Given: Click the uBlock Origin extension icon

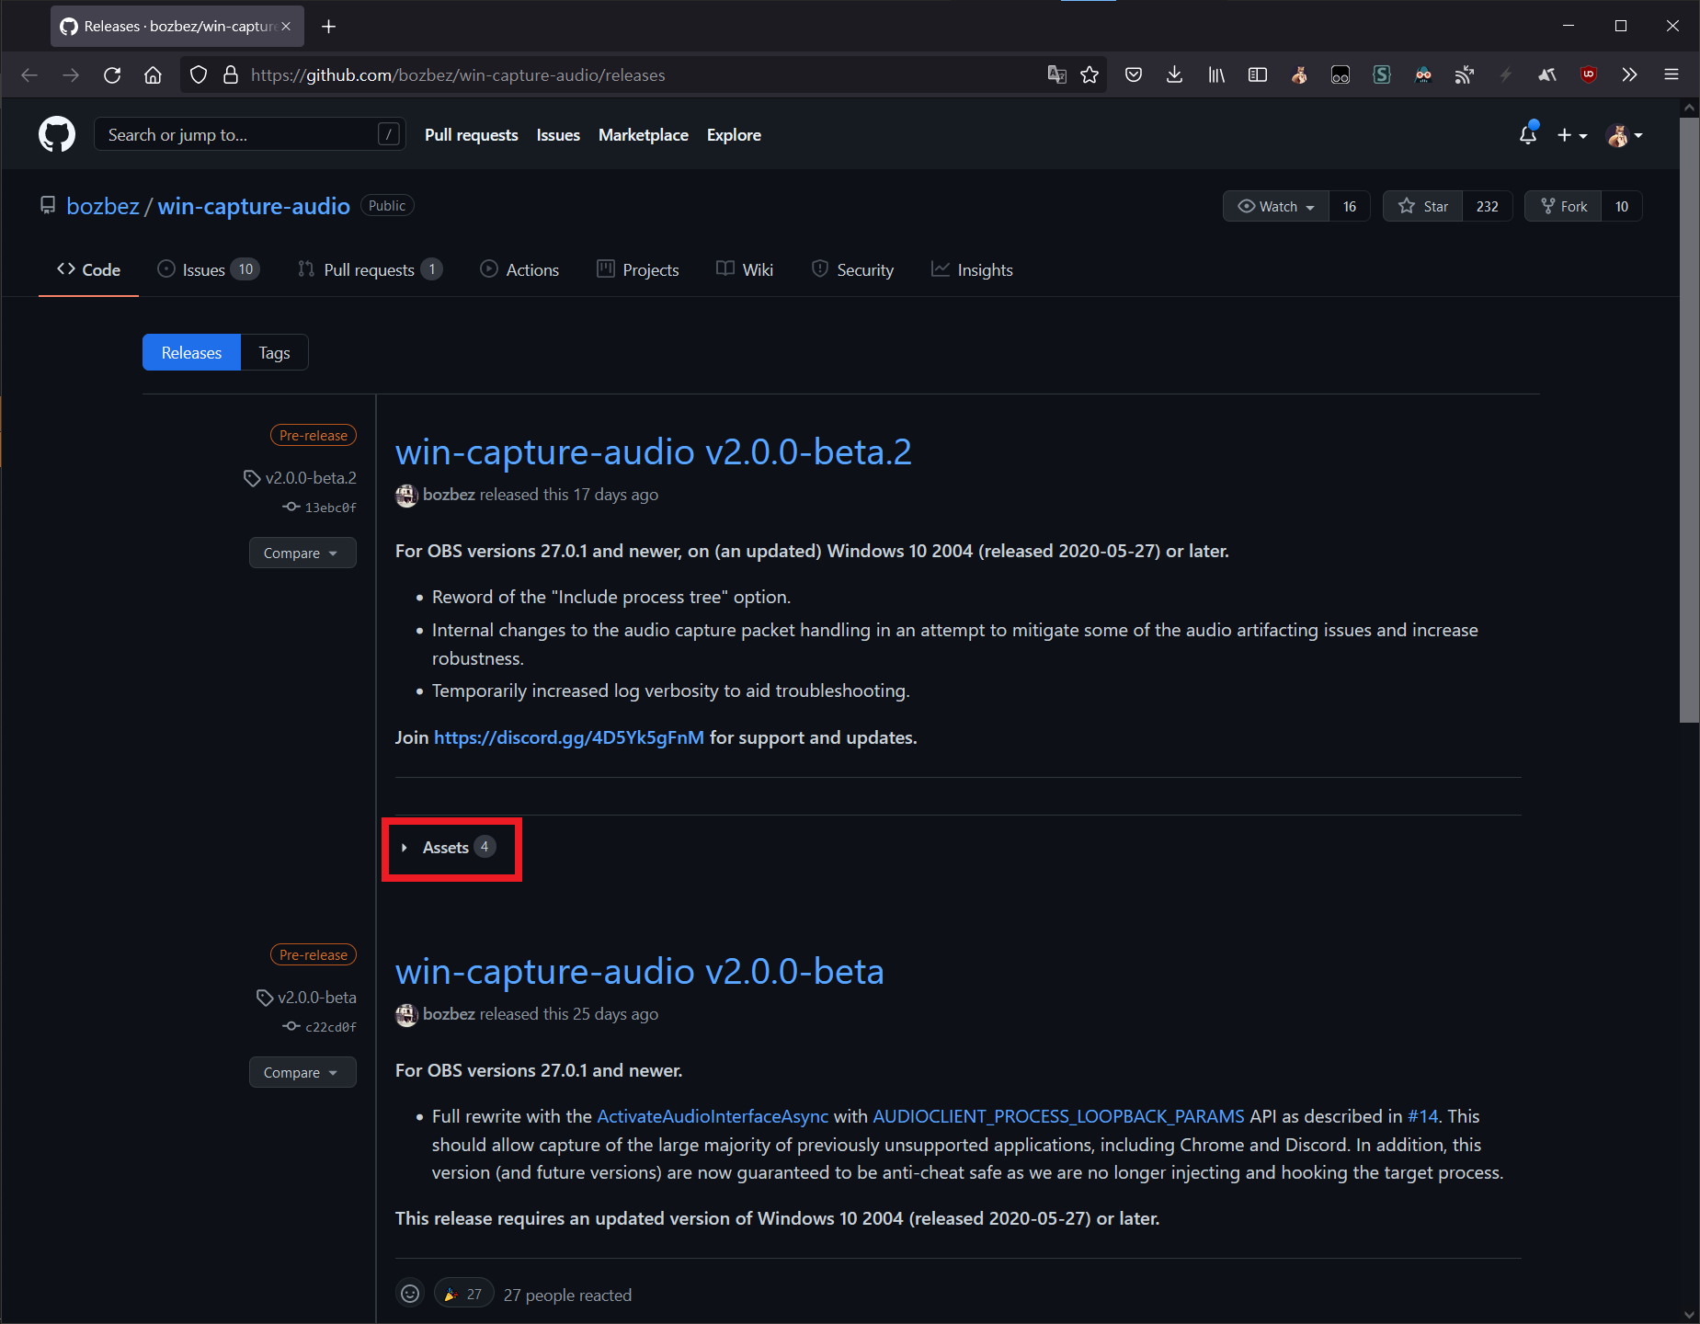Looking at the screenshot, I should coord(1588,74).
